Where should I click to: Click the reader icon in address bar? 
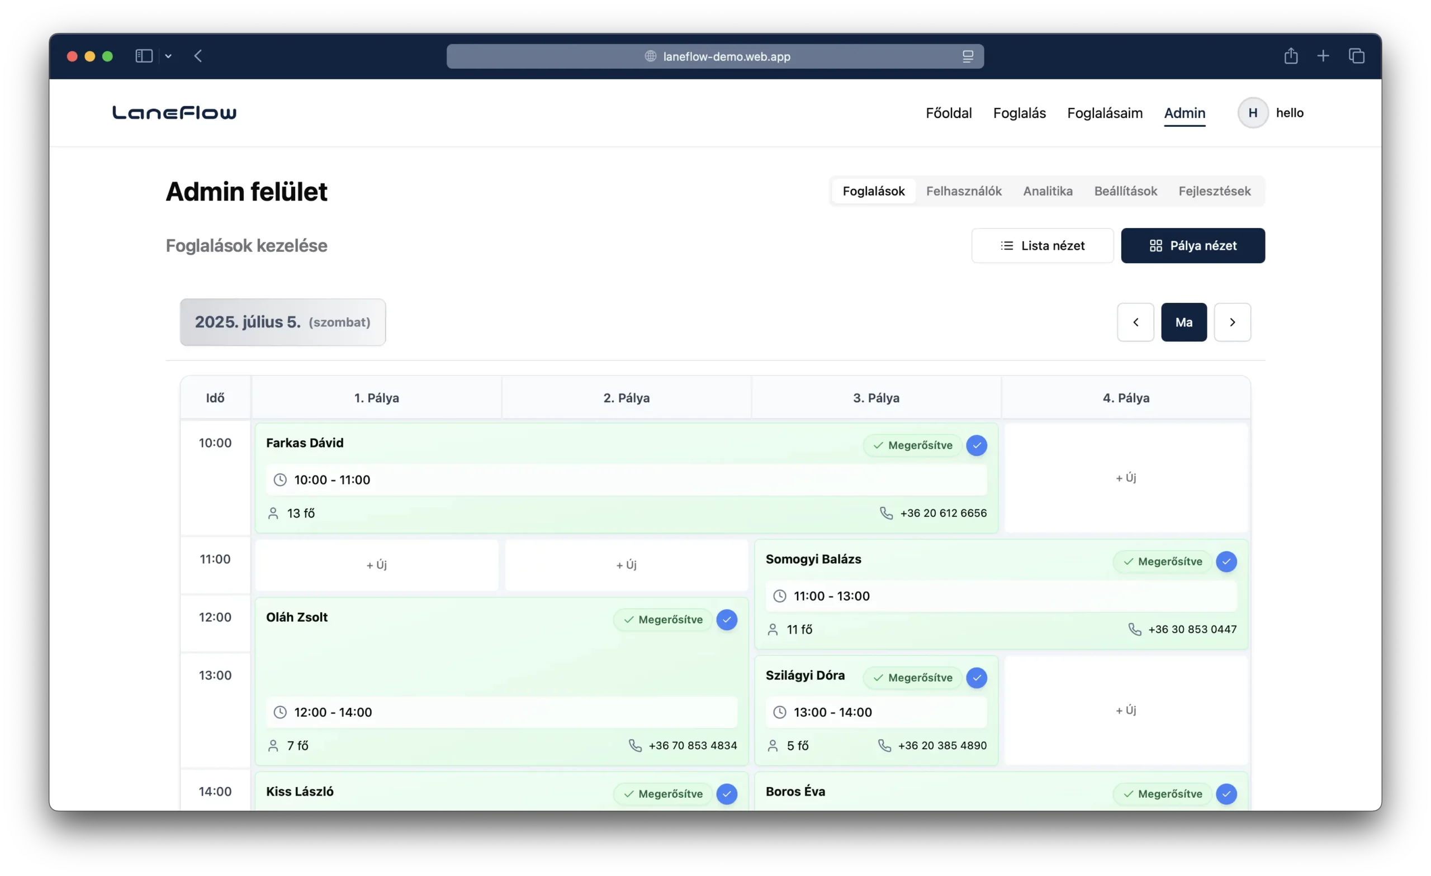[x=968, y=56]
